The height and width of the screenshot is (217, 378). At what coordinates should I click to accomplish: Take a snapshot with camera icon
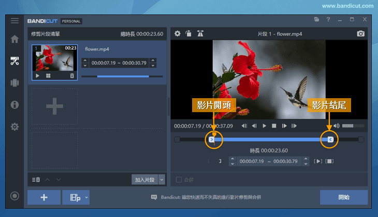pyautogui.click(x=360, y=34)
